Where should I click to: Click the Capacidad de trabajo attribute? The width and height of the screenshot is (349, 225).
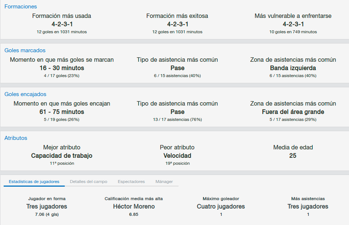tap(62, 155)
